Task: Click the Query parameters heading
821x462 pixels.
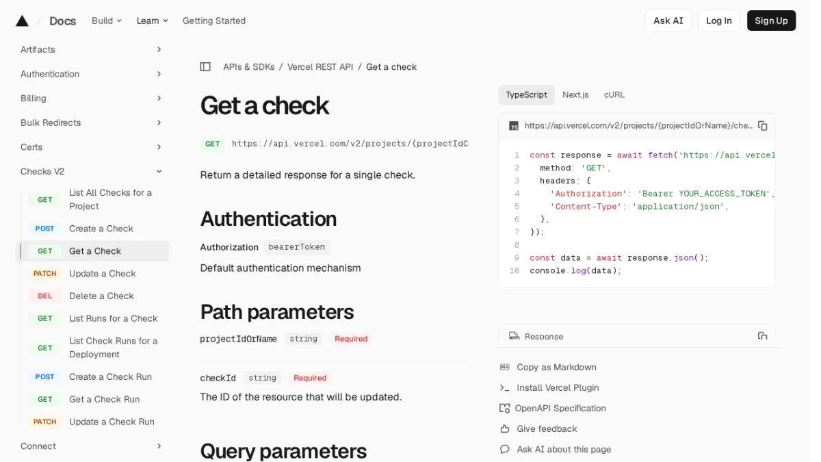Action: 283,451
